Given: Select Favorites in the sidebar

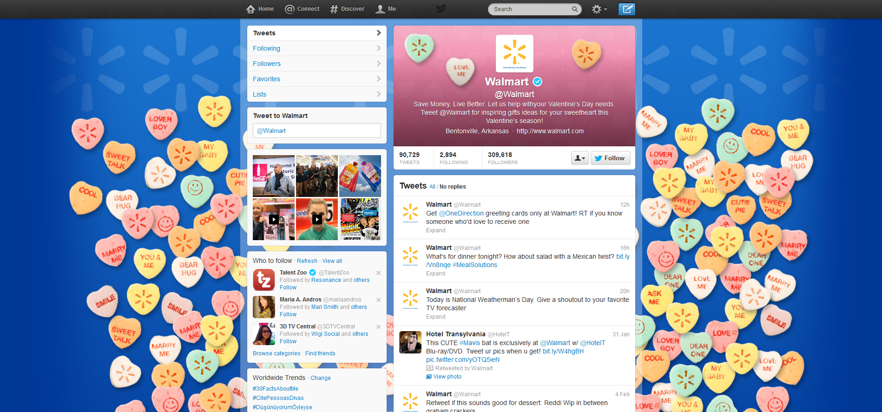Looking at the screenshot, I should pyautogui.click(x=317, y=79).
